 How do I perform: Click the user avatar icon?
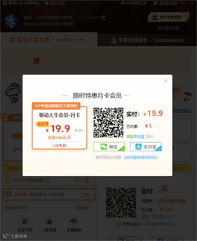[11, 21]
